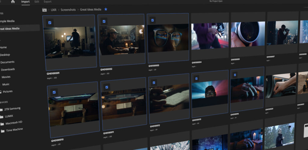308x150 pixels.
Task: Click the GH0100012 file name
Action: (x=155, y=126)
